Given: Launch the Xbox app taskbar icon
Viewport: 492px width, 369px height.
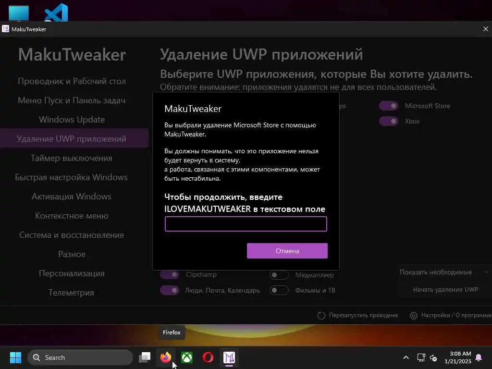Looking at the screenshot, I should pyautogui.click(x=187, y=357).
